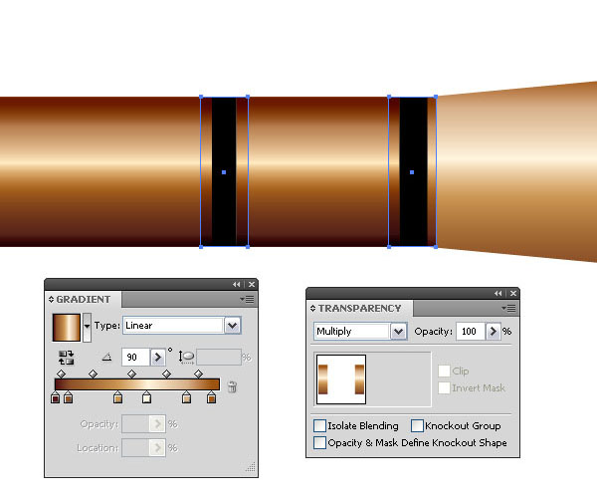The width and height of the screenshot is (597, 501).
Task: Click the Transparency opacity field showing 100
Action: 471,331
